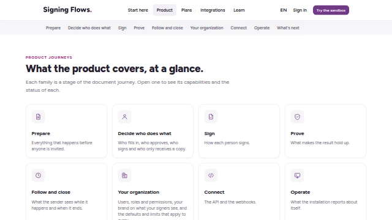Click the 'Each family is a stage' intro paragraph
Image resolution: width=392 pixels, height=220 pixels.
pyautogui.click(x=127, y=86)
